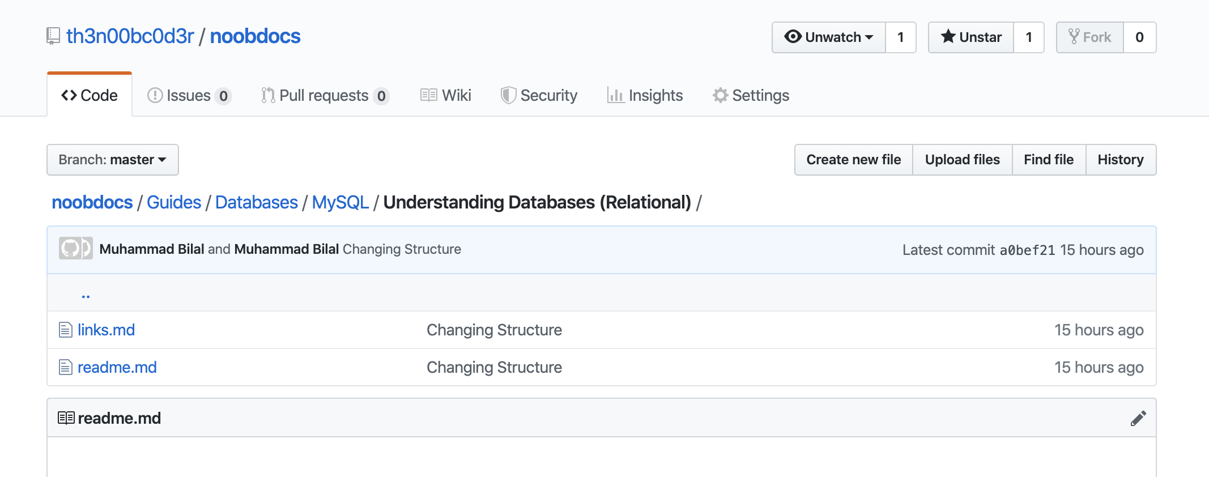The height and width of the screenshot is (477, 1209).
Task: Open the History button
Action: click(x=1121, y=160)
